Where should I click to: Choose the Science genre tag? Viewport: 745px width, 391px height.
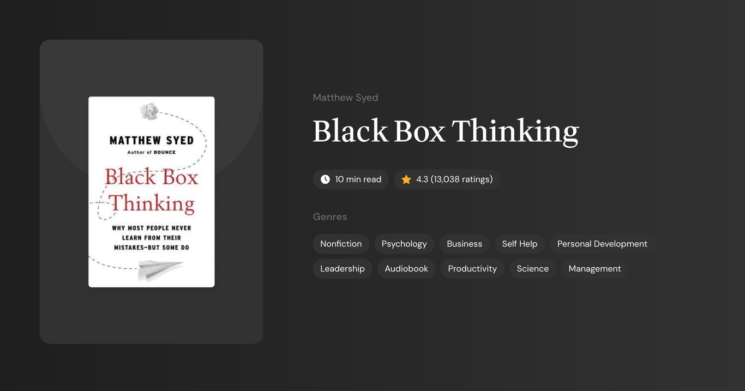click(532, 268)
